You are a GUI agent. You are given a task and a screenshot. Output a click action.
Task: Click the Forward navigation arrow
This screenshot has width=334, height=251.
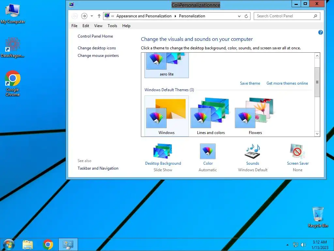click(84, 16)
